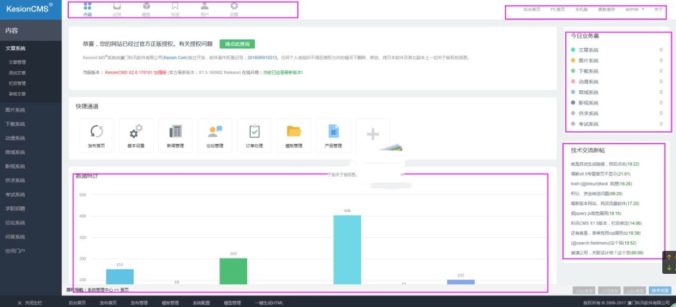Screen dimensions: 676x307
Task: Click the blue 技术交流 button
Action: pyautogui.click(x=661, y=291)
